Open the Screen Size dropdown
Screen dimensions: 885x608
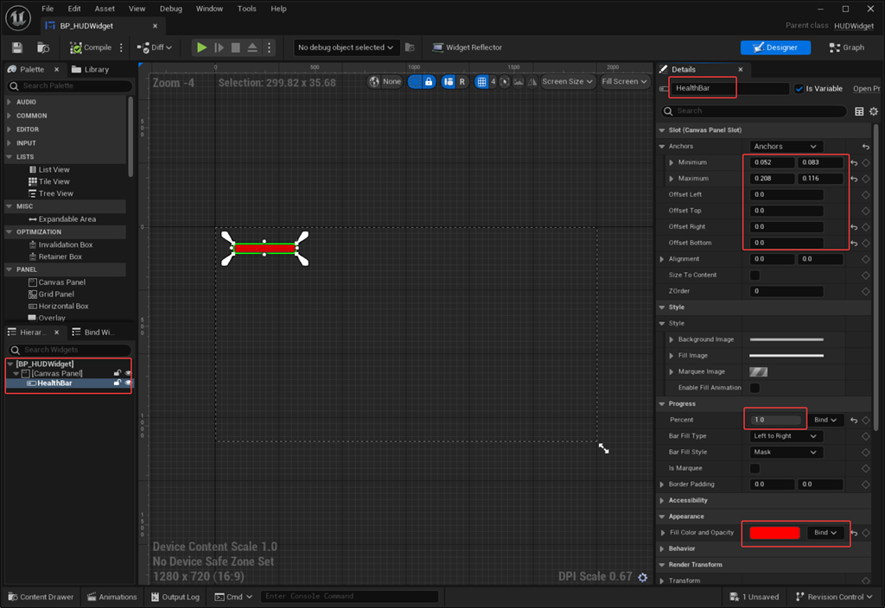[x=568, y=81]
